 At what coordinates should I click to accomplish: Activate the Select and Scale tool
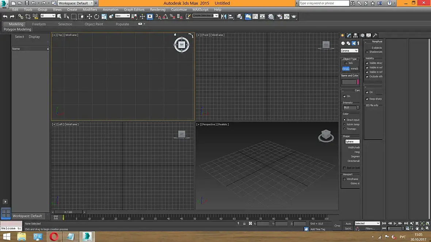pyautogui.click(x=104, y=16)
